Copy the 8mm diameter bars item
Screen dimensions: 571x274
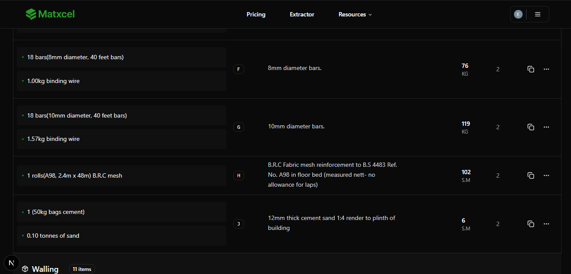(x=531, y=69)
